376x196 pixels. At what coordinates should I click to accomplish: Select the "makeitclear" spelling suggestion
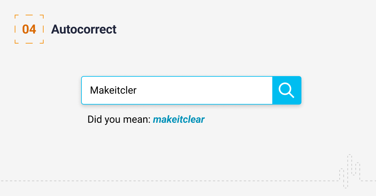(179, 120)
